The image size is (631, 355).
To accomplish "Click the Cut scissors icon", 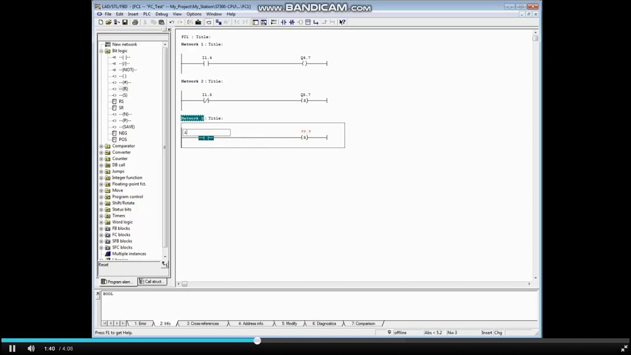I will tap(145, 22).
